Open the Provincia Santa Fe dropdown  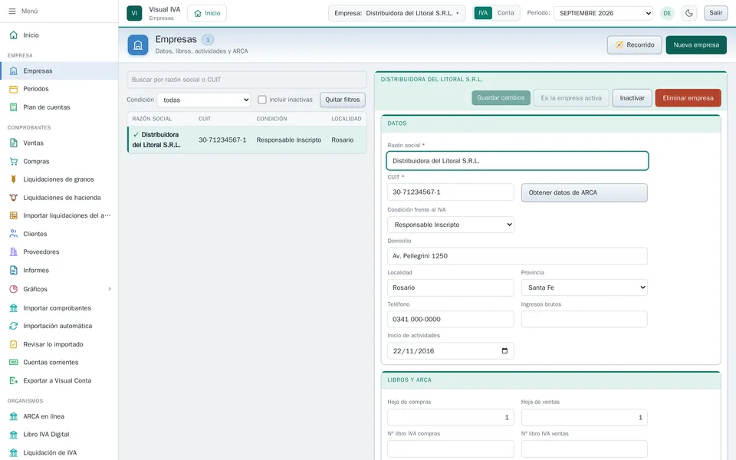584,287
